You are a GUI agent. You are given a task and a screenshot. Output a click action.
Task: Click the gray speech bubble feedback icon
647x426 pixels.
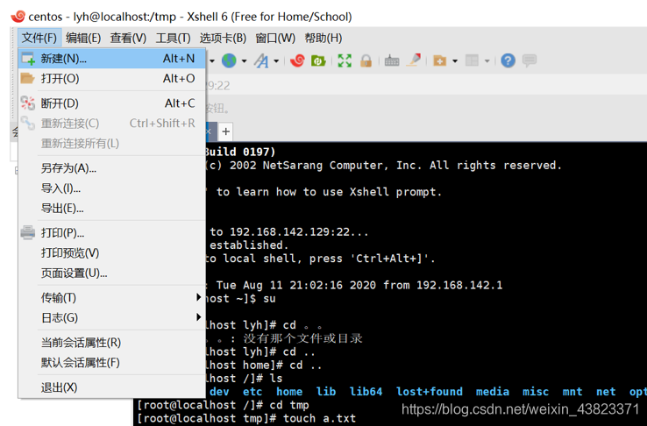coord(530,60)
